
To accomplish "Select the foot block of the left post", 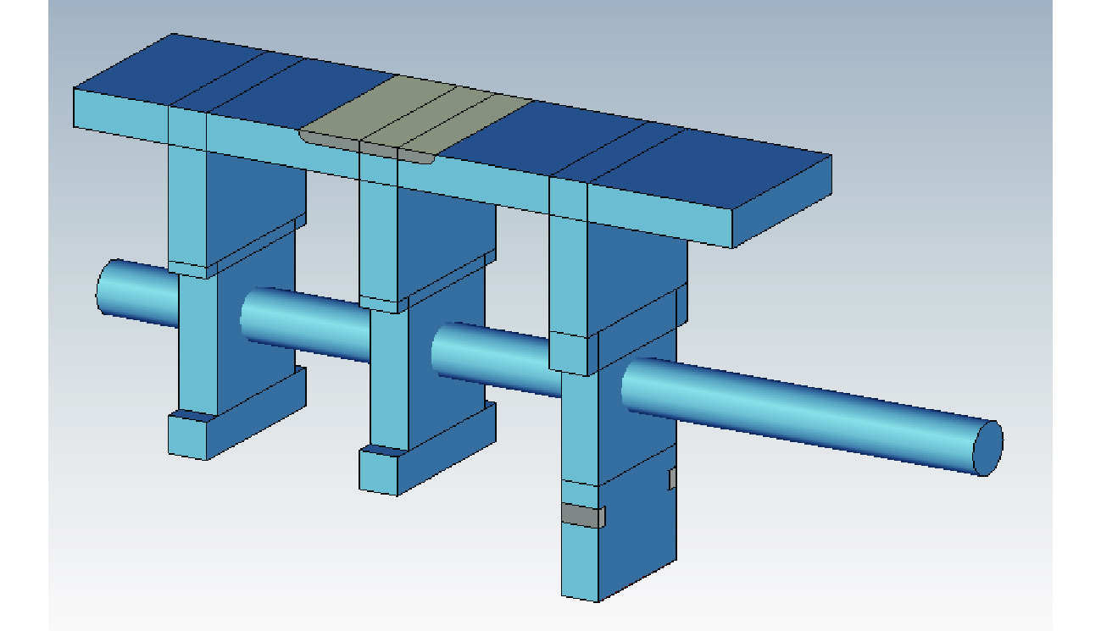I will click(188, 438).
